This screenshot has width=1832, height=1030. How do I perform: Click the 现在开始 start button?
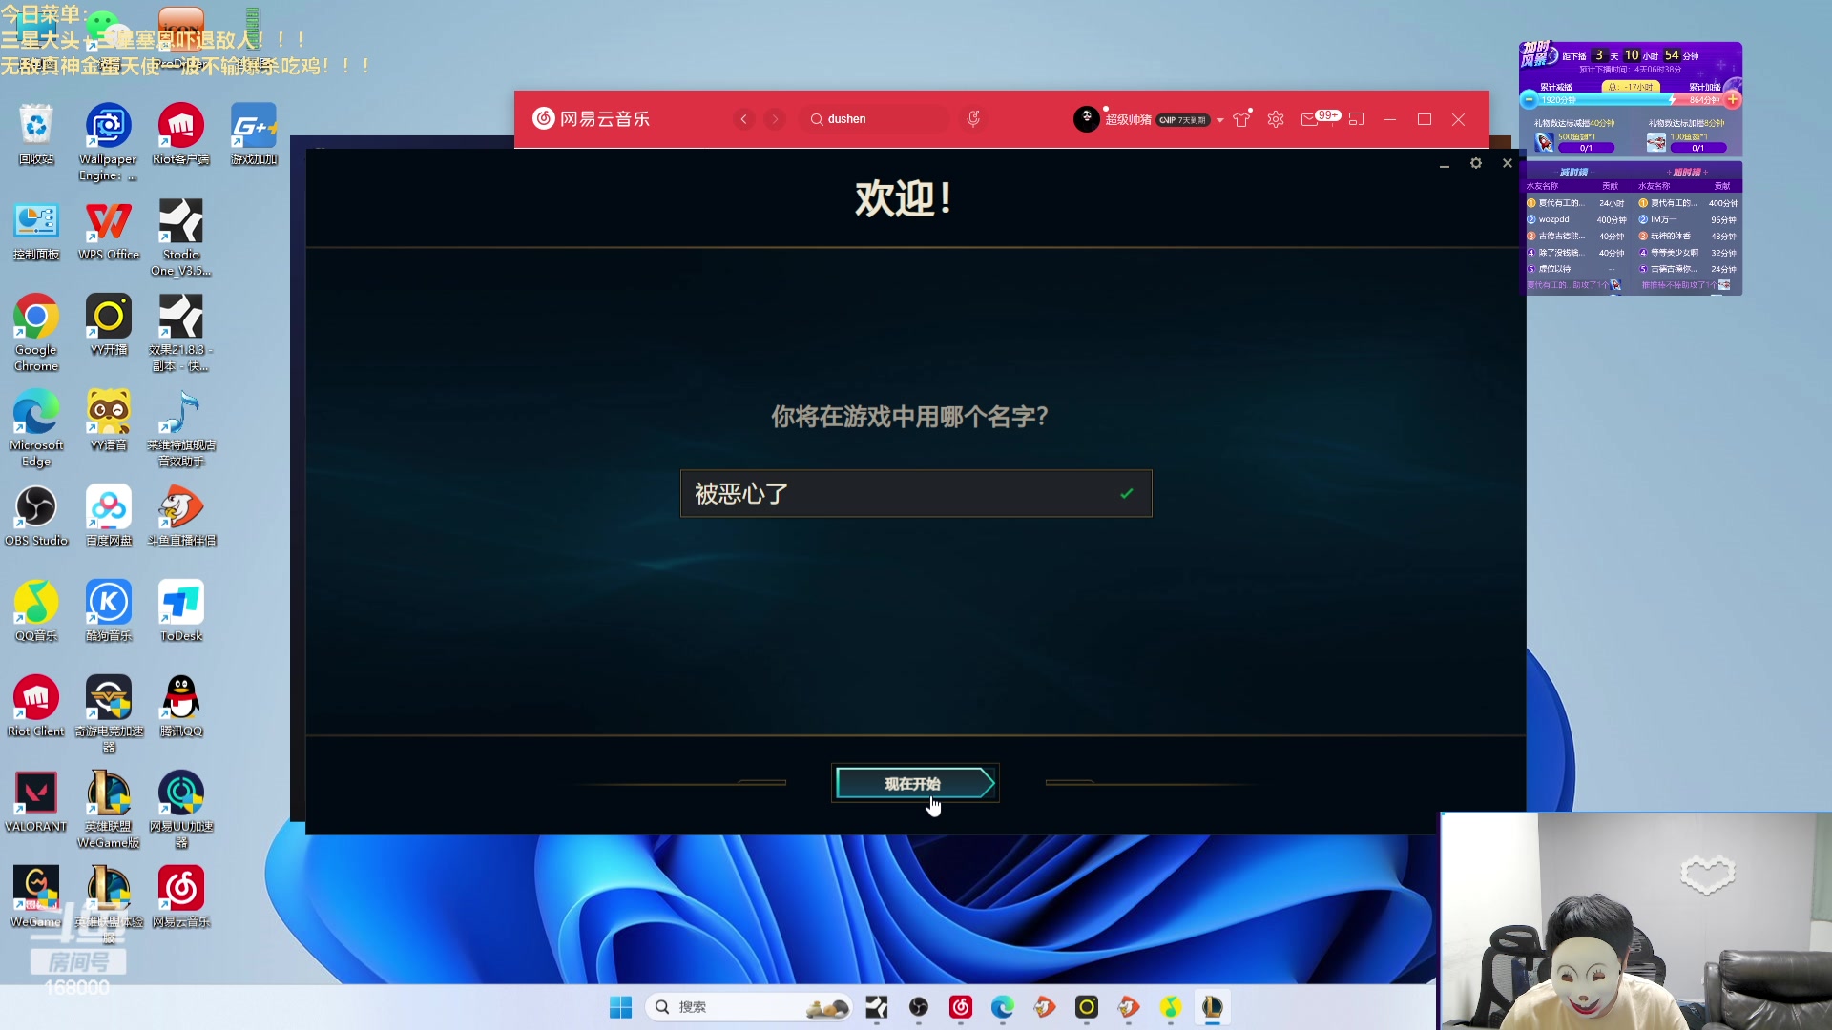pyautogui.click(x=915, y=783)
